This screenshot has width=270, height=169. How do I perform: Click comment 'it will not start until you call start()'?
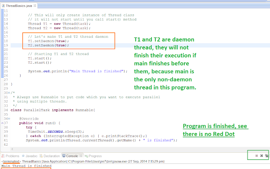pyautogui.click(x=82, y=20)
